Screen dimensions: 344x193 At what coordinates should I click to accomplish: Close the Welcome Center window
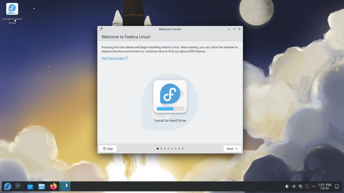tap(239, 29)
